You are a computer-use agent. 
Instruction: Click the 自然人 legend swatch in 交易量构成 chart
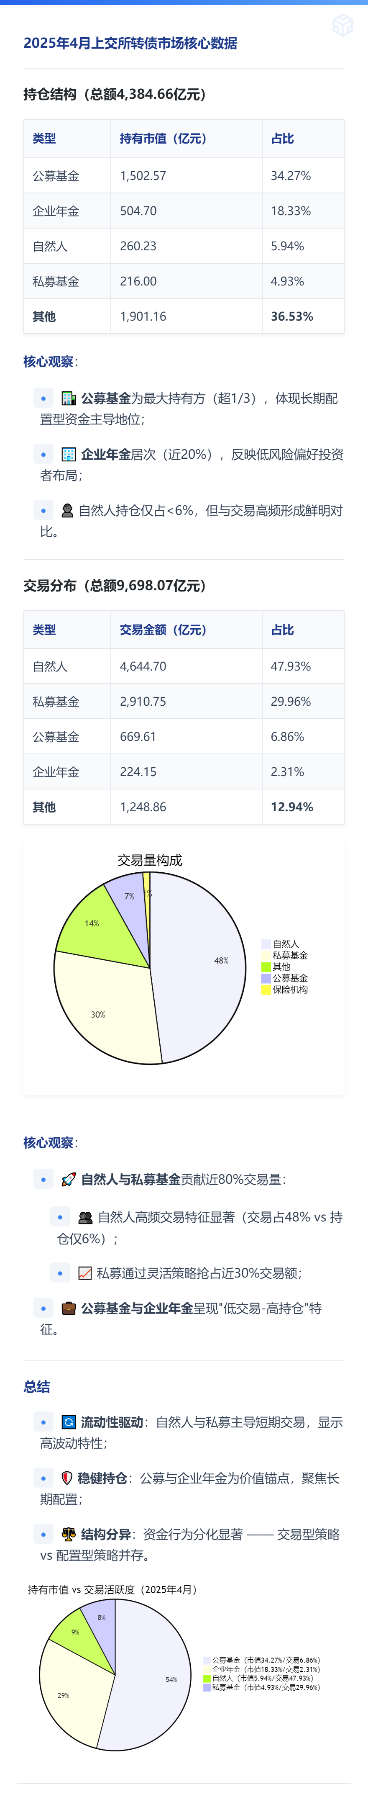[x=265, y=943]
